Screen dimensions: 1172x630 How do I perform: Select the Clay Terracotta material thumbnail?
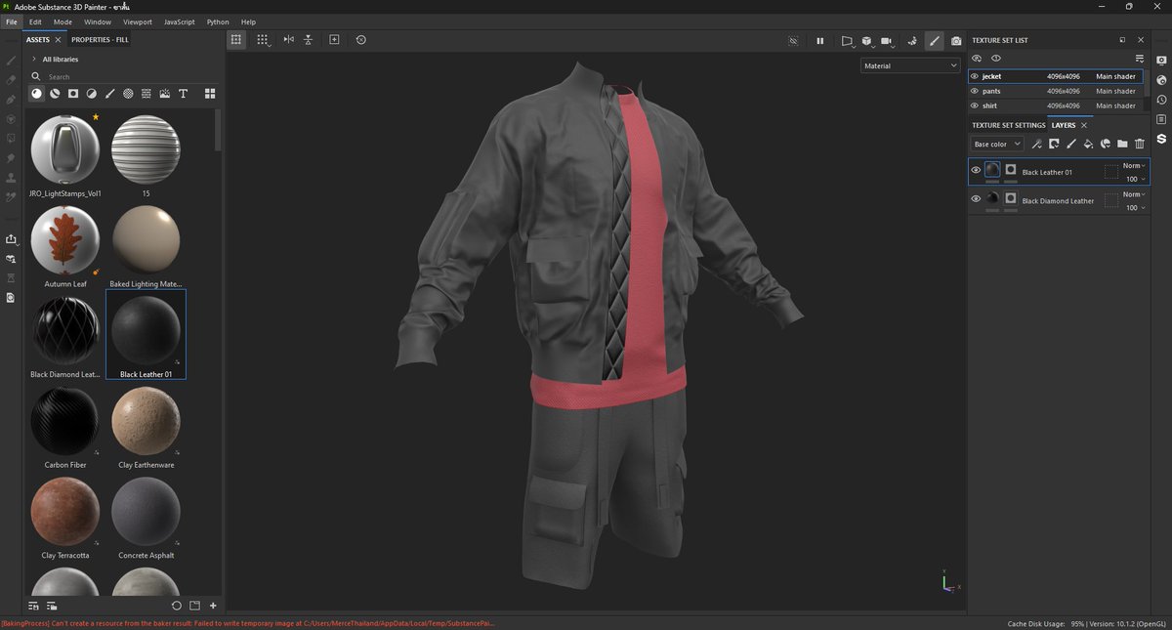(65, 511)
